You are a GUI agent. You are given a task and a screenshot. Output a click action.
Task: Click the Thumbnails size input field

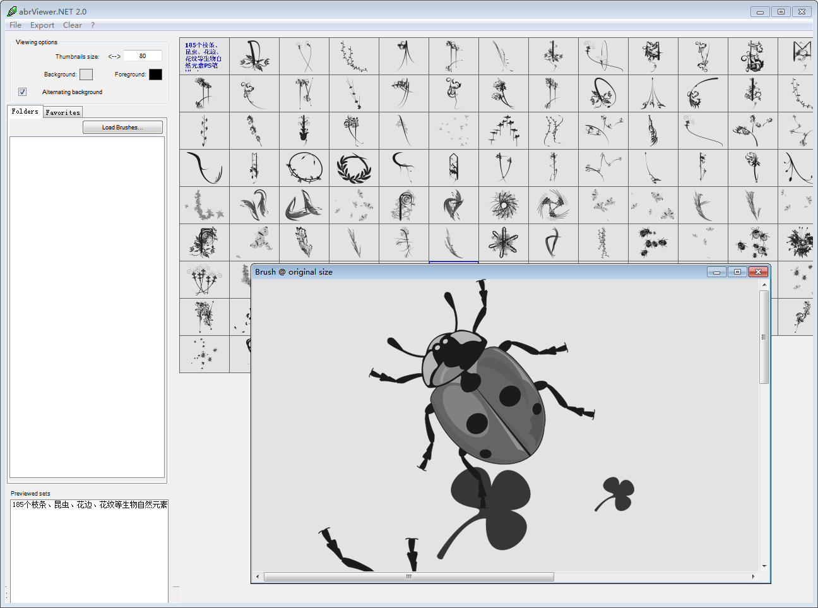click(x=143, y=56)
